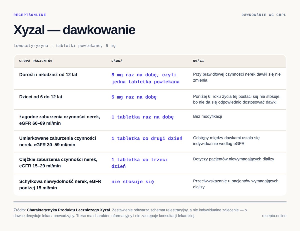Click the RECEPTAONLINE brand label
Viewport: 300px width, 231px height.
30,15
